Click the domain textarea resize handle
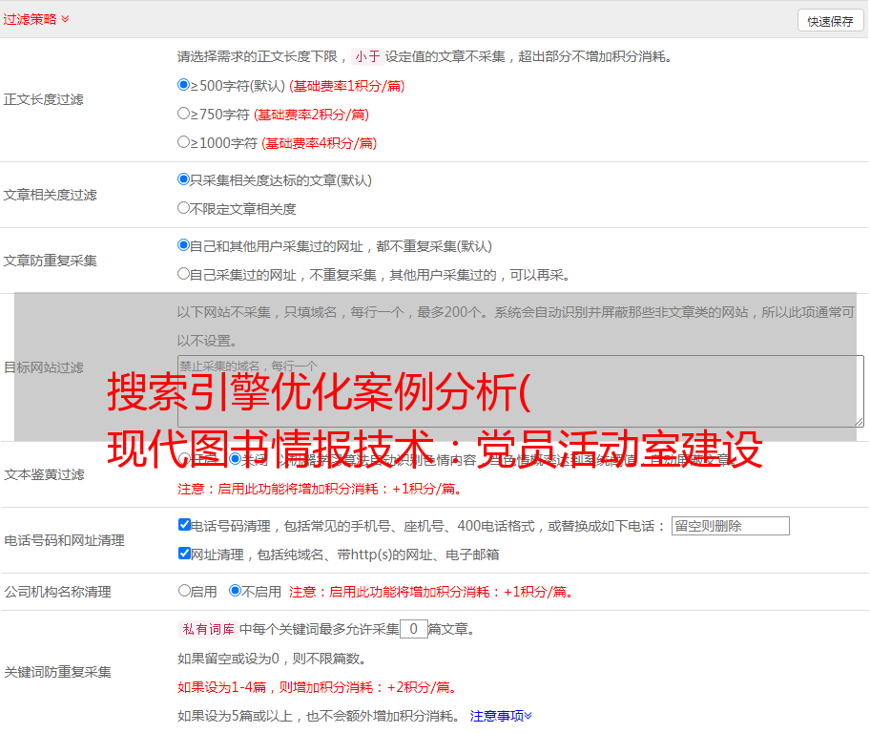Screen dimensions: 870x733 pos(859,421)
